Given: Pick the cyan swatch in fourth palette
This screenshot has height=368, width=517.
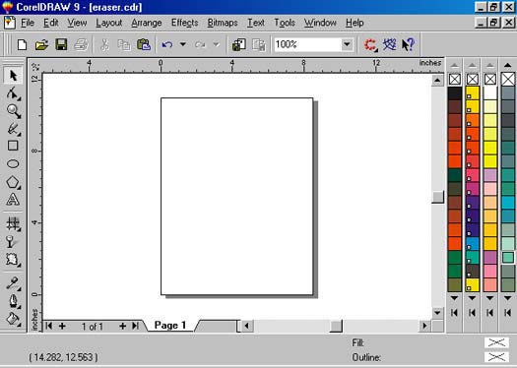Looking at the screenshot, I should tap(508, 203).
